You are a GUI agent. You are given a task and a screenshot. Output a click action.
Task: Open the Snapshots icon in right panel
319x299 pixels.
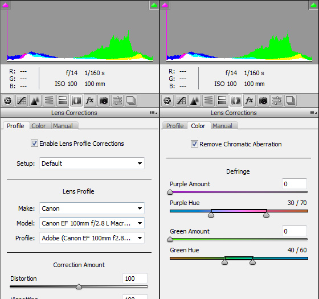pyautogui.click(x=291, y=100)
